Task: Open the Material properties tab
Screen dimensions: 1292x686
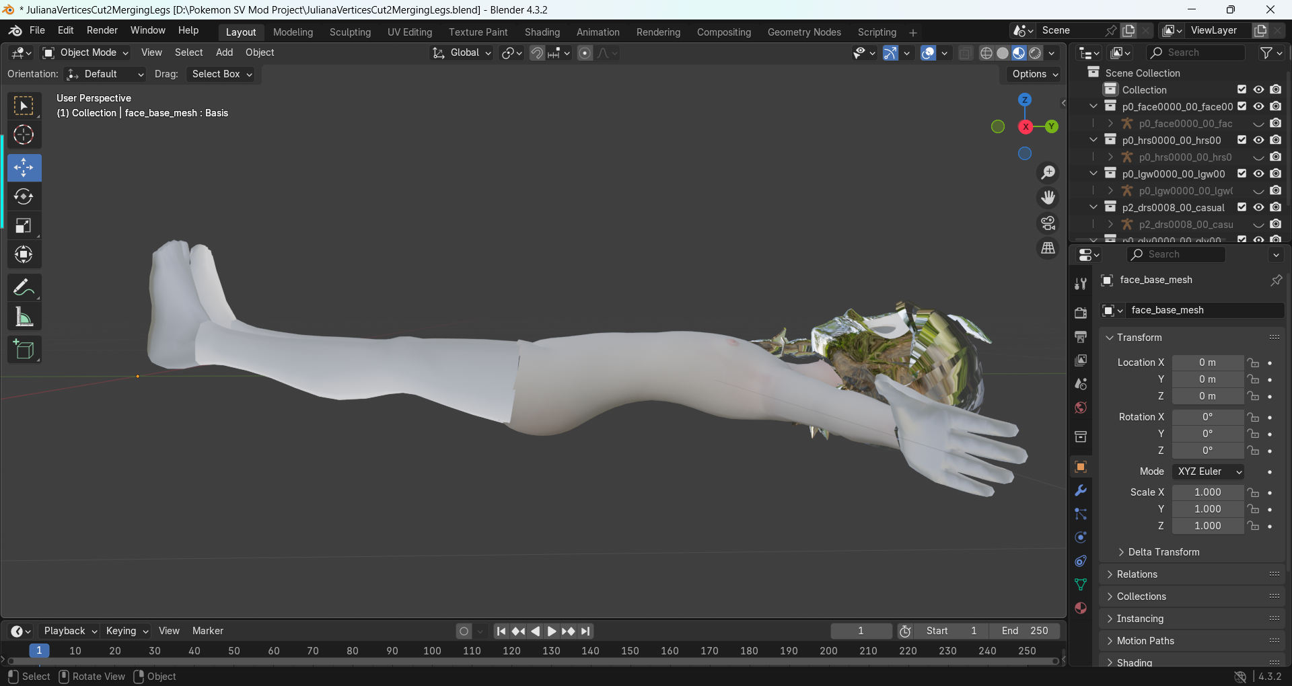Action: click(x=1081, y=608)
